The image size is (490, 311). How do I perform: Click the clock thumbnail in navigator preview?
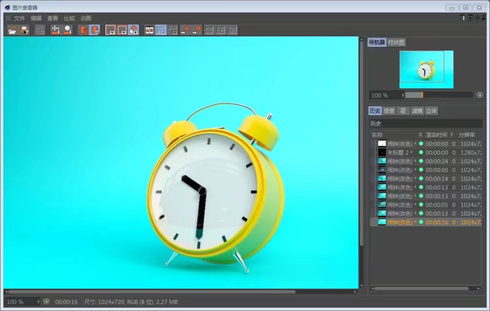[x=426, y=69]
